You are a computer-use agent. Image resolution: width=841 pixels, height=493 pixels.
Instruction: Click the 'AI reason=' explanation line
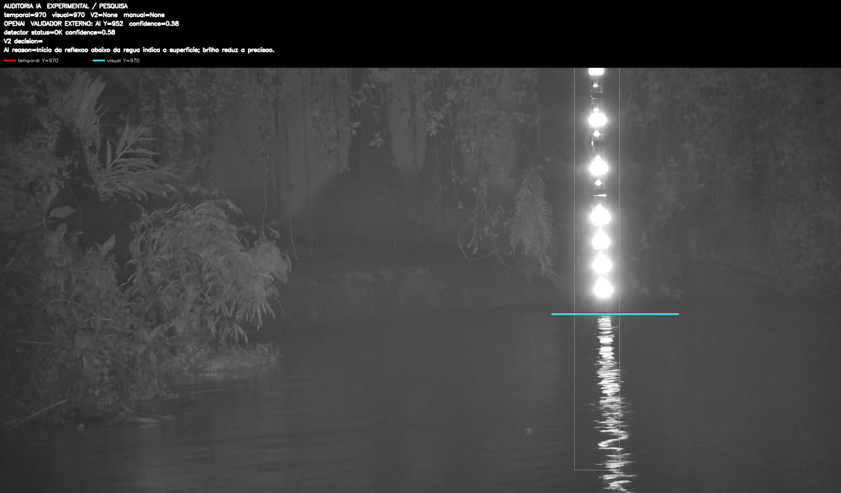[x=139, y=50]
